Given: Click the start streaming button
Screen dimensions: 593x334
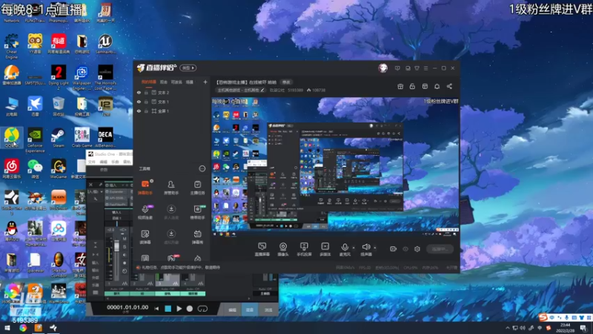Looking at the screenshot, I should (440, 249).
